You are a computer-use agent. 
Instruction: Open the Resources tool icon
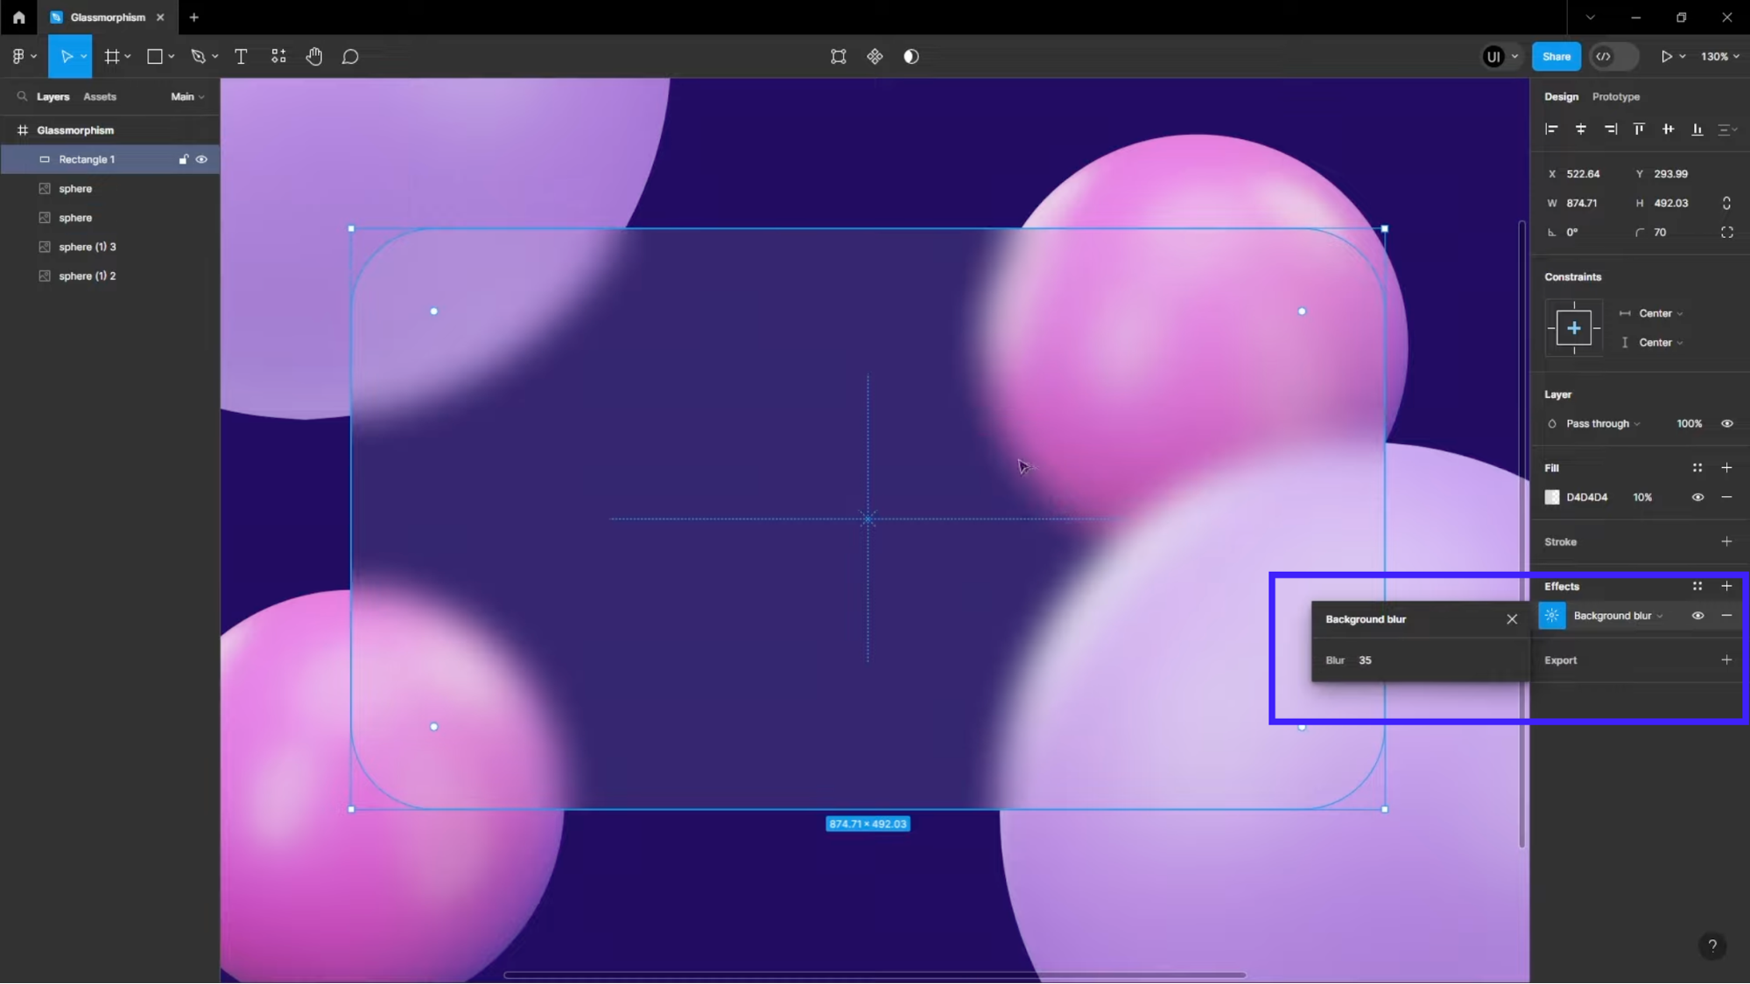(x=278, y=57)
